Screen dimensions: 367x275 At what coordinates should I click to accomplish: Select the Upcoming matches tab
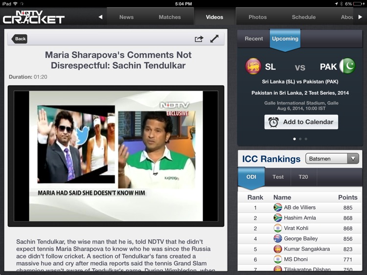point(285,39)
